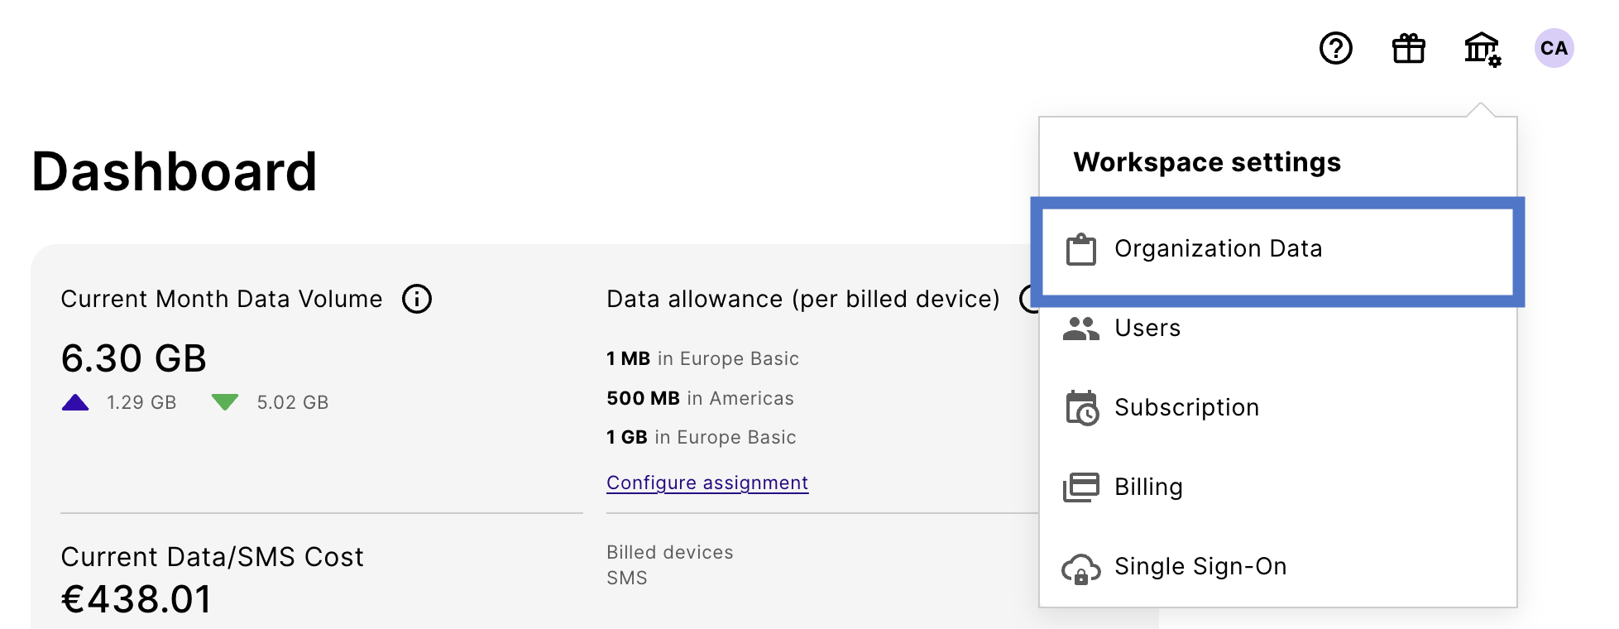The image size is (1619, 629).
Task: Click the 6.30 GB data volume value
Action: click(134, 358)
